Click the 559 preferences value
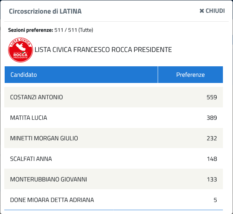 pos(212,97)
